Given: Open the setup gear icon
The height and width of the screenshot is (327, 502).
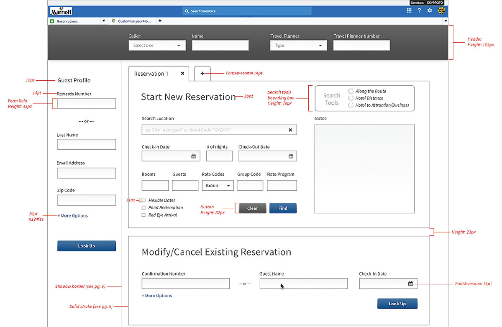Looking at the screenshot, I should point(430,11).
